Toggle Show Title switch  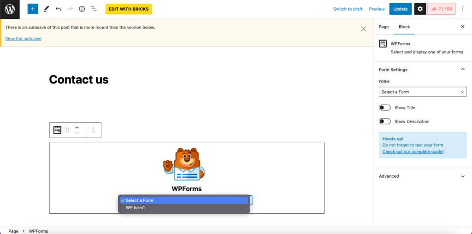385,108
